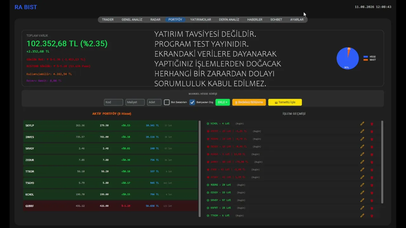Edit the green KNFRT - 25 Lot buy entry
The height and width of the screenshot is (228, 406).
[362, 208]
